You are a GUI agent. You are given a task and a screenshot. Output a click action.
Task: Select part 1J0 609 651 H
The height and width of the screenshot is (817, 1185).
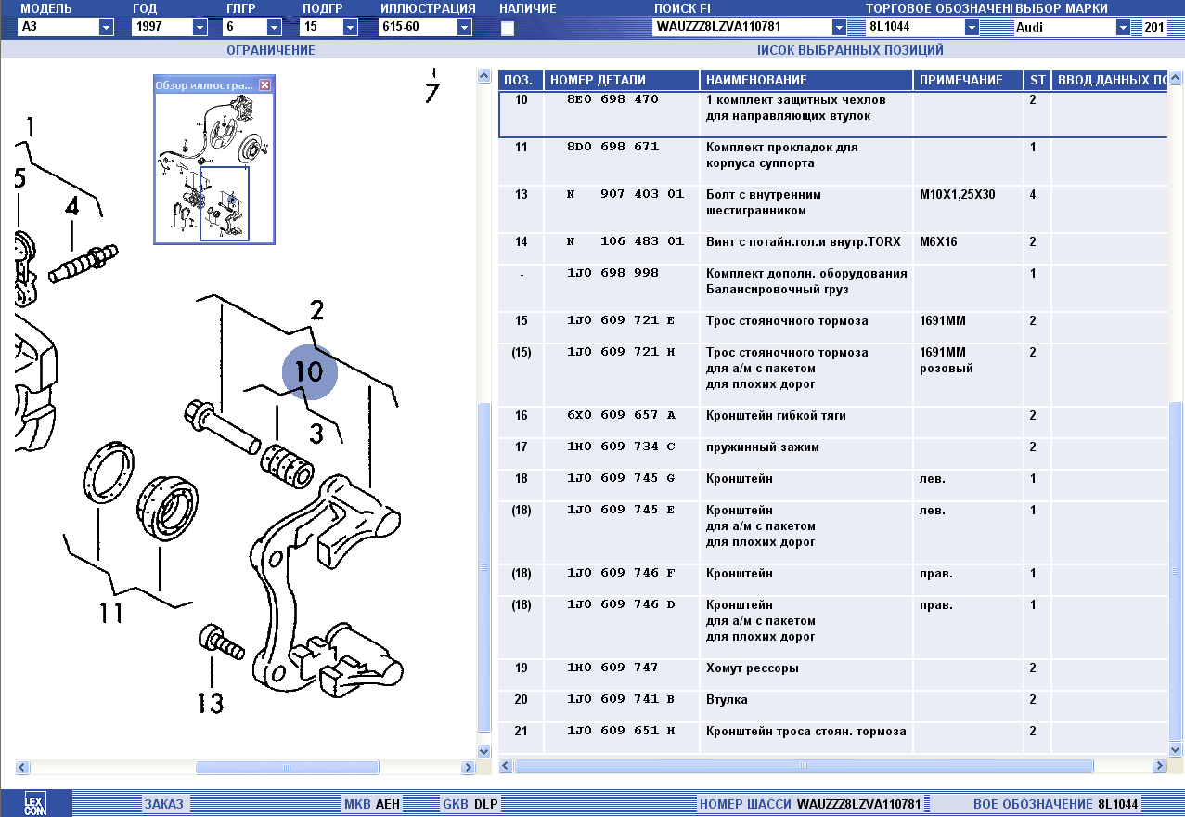point(621,732)
